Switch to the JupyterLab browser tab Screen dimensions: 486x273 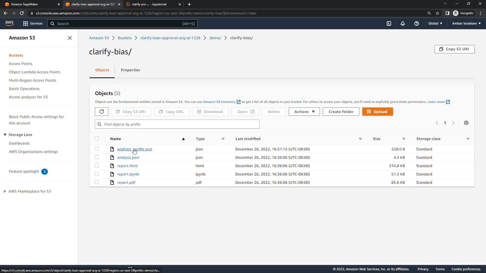click(x=149, y=4)
